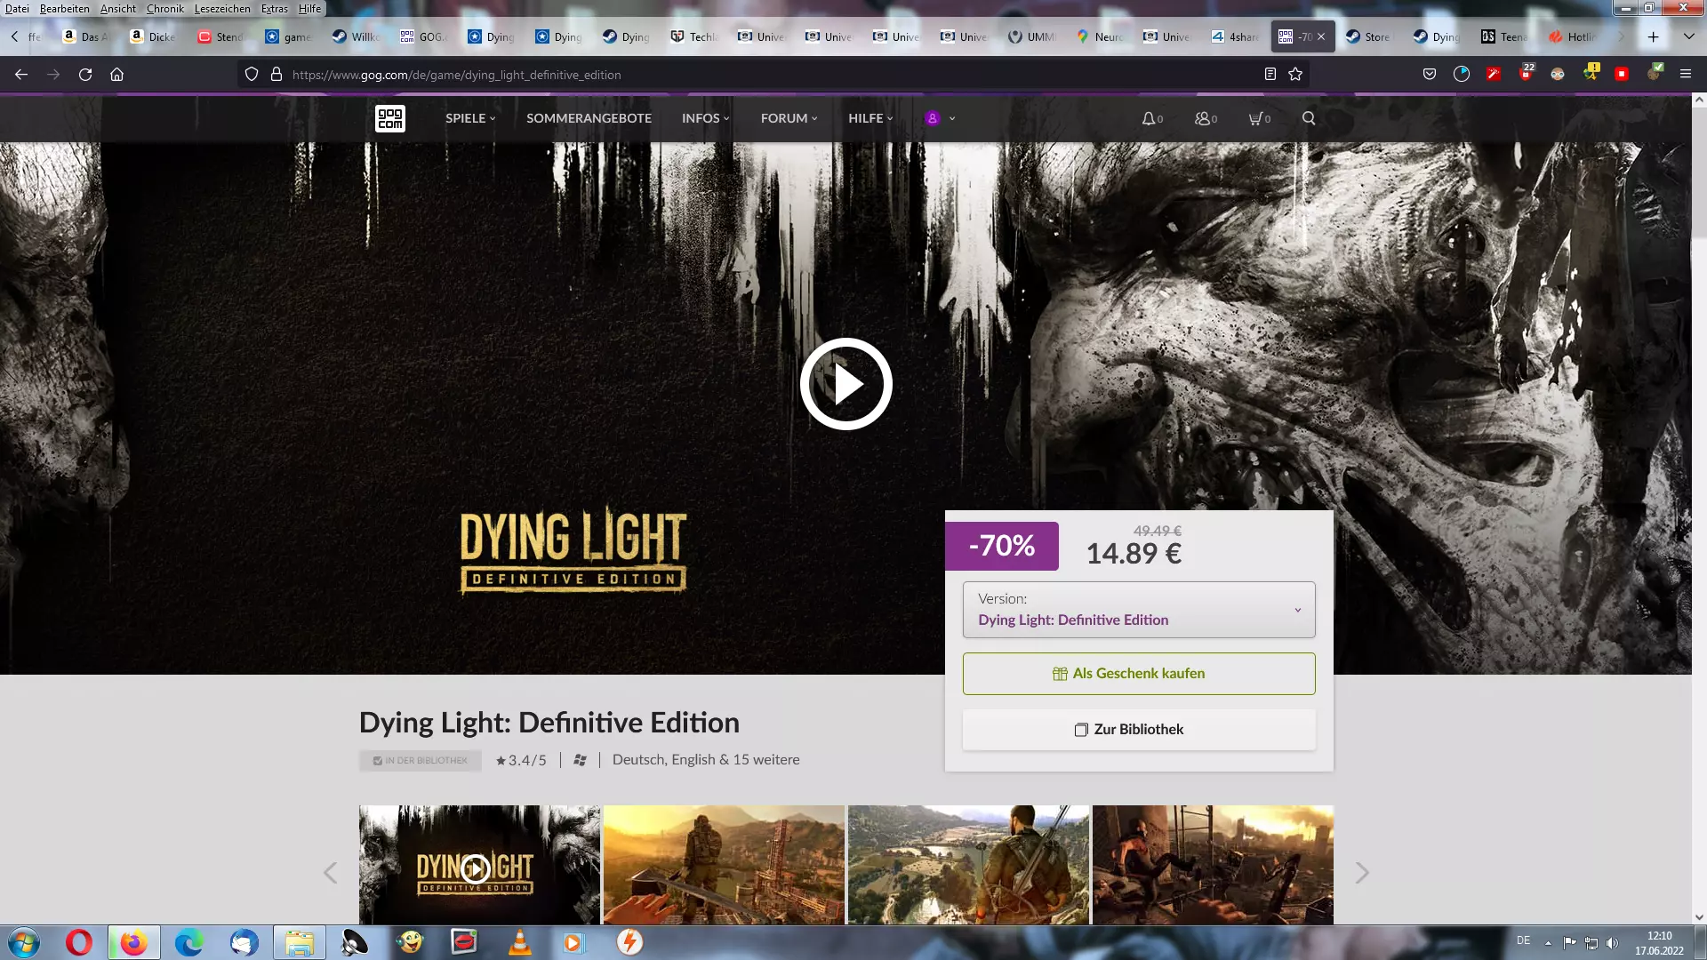The height and width of the screenshot is (960, 1707).
Task: Open the Firefox hamburger menu
Action: [x=1685, y=75]
